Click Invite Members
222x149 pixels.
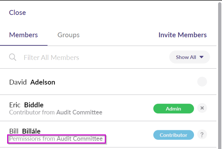click(183, 35)
